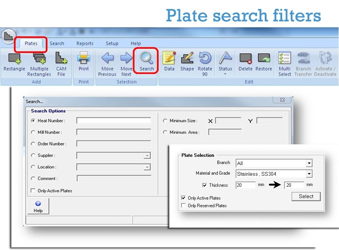The height and width of the screenshot is (250, 339).
Task: Select the Supplier radio option
Action: [33, 155]
